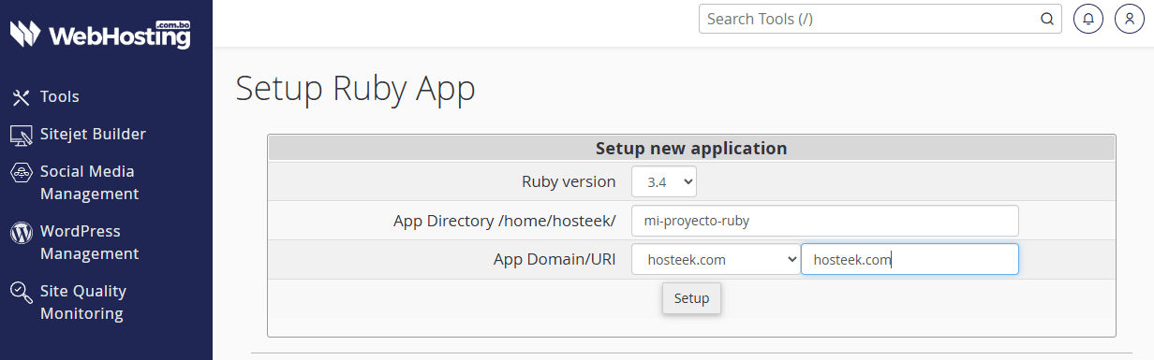Click the App Directory /home/hosteek/ label
Viewport: 1154px width, 360px height.
505,221
